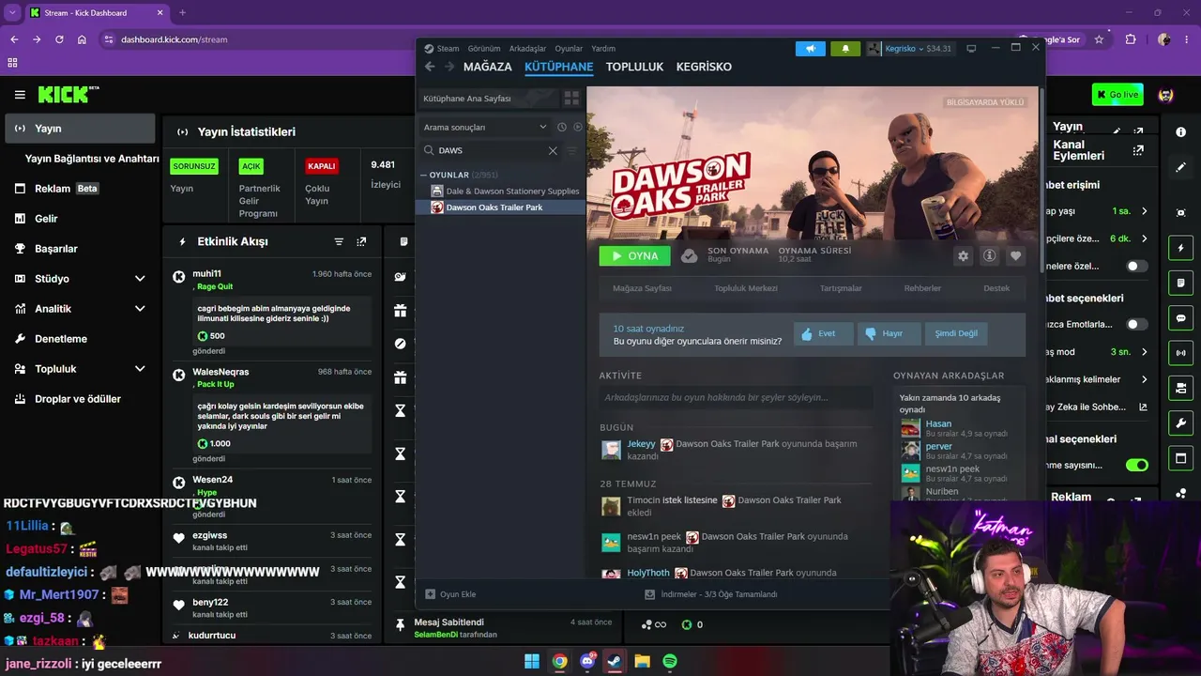Pop out the Kanal Eylemleri panel

(1138, 150)
